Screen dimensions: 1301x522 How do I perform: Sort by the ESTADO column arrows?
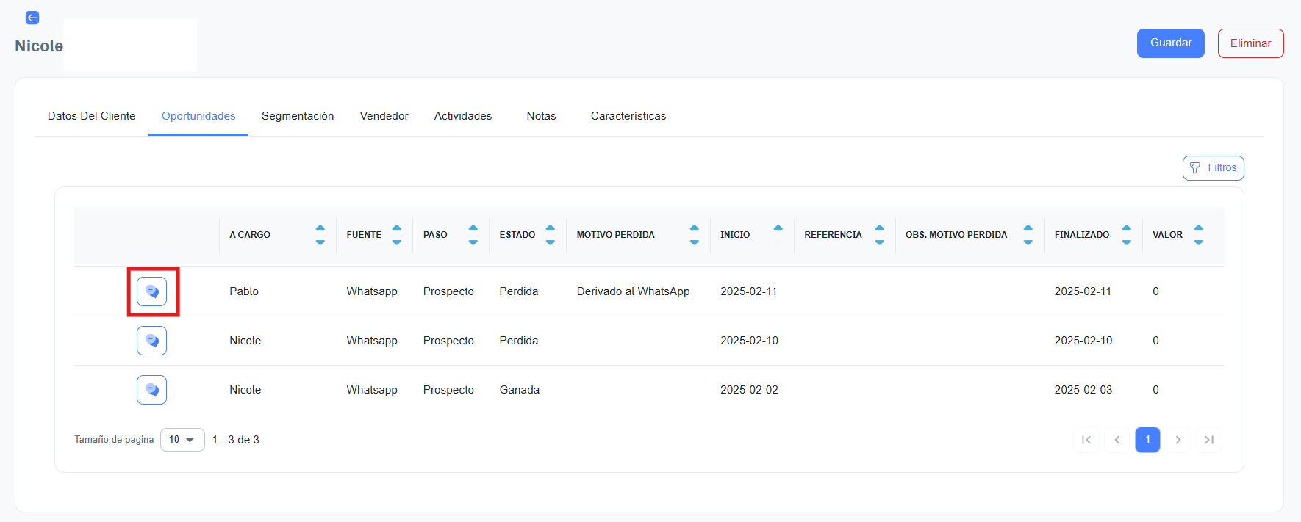pos(550,235)
